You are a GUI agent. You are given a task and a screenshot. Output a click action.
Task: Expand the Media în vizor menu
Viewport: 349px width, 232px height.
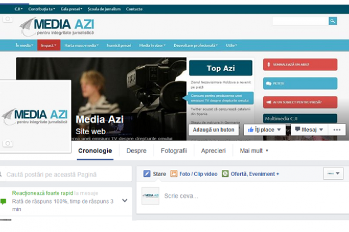(x=152, y=45)
